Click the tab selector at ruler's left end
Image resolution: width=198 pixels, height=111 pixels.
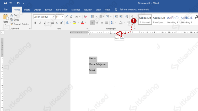point(2,33)
